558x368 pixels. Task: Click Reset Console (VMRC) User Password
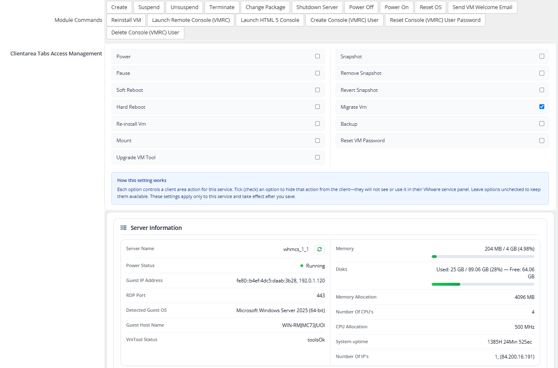[x=435, y=20]
